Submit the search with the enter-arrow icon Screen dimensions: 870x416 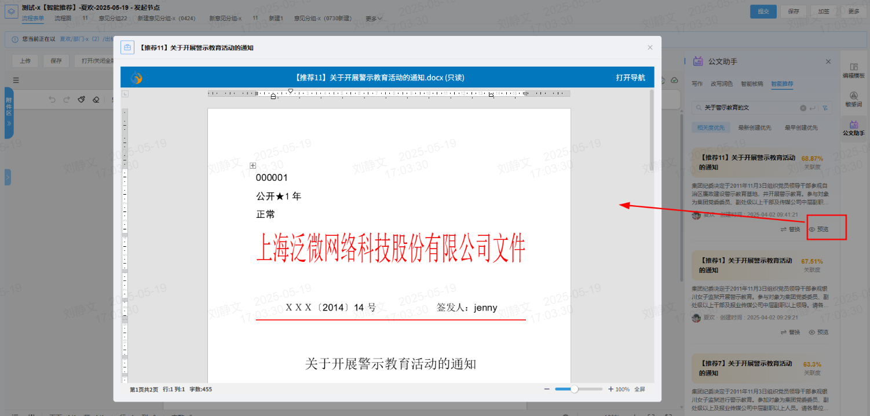tap(813, 108)
